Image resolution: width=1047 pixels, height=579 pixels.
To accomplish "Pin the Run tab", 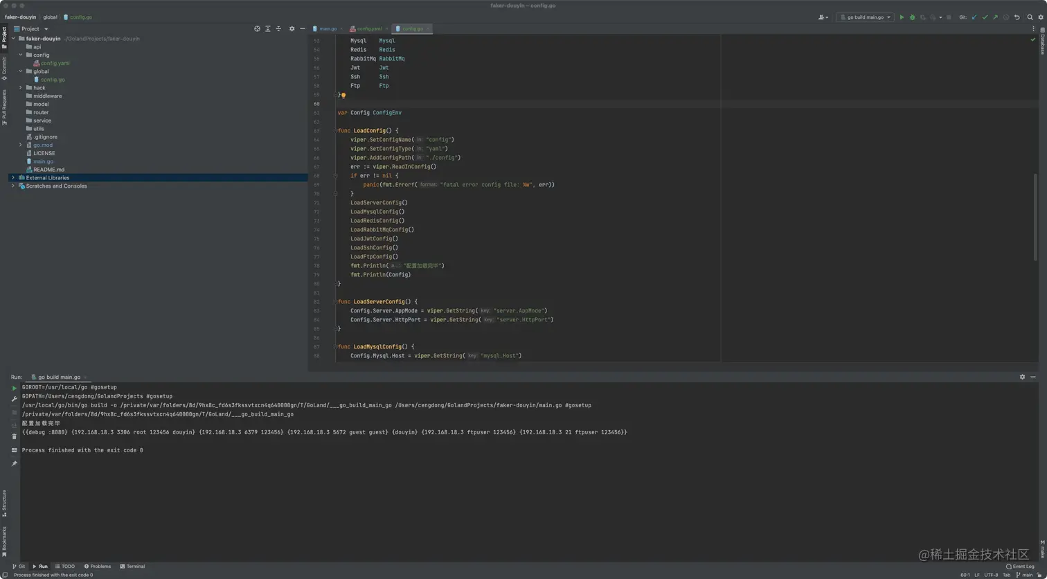I will point(14,463).
